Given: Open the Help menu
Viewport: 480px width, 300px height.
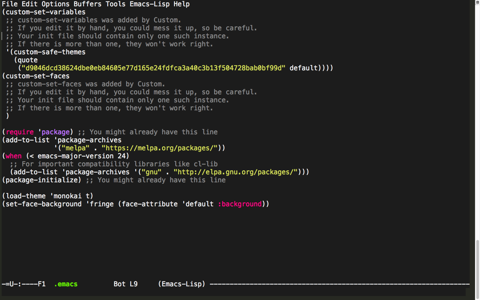Looking at the screenshot, I should coord(181,4).
